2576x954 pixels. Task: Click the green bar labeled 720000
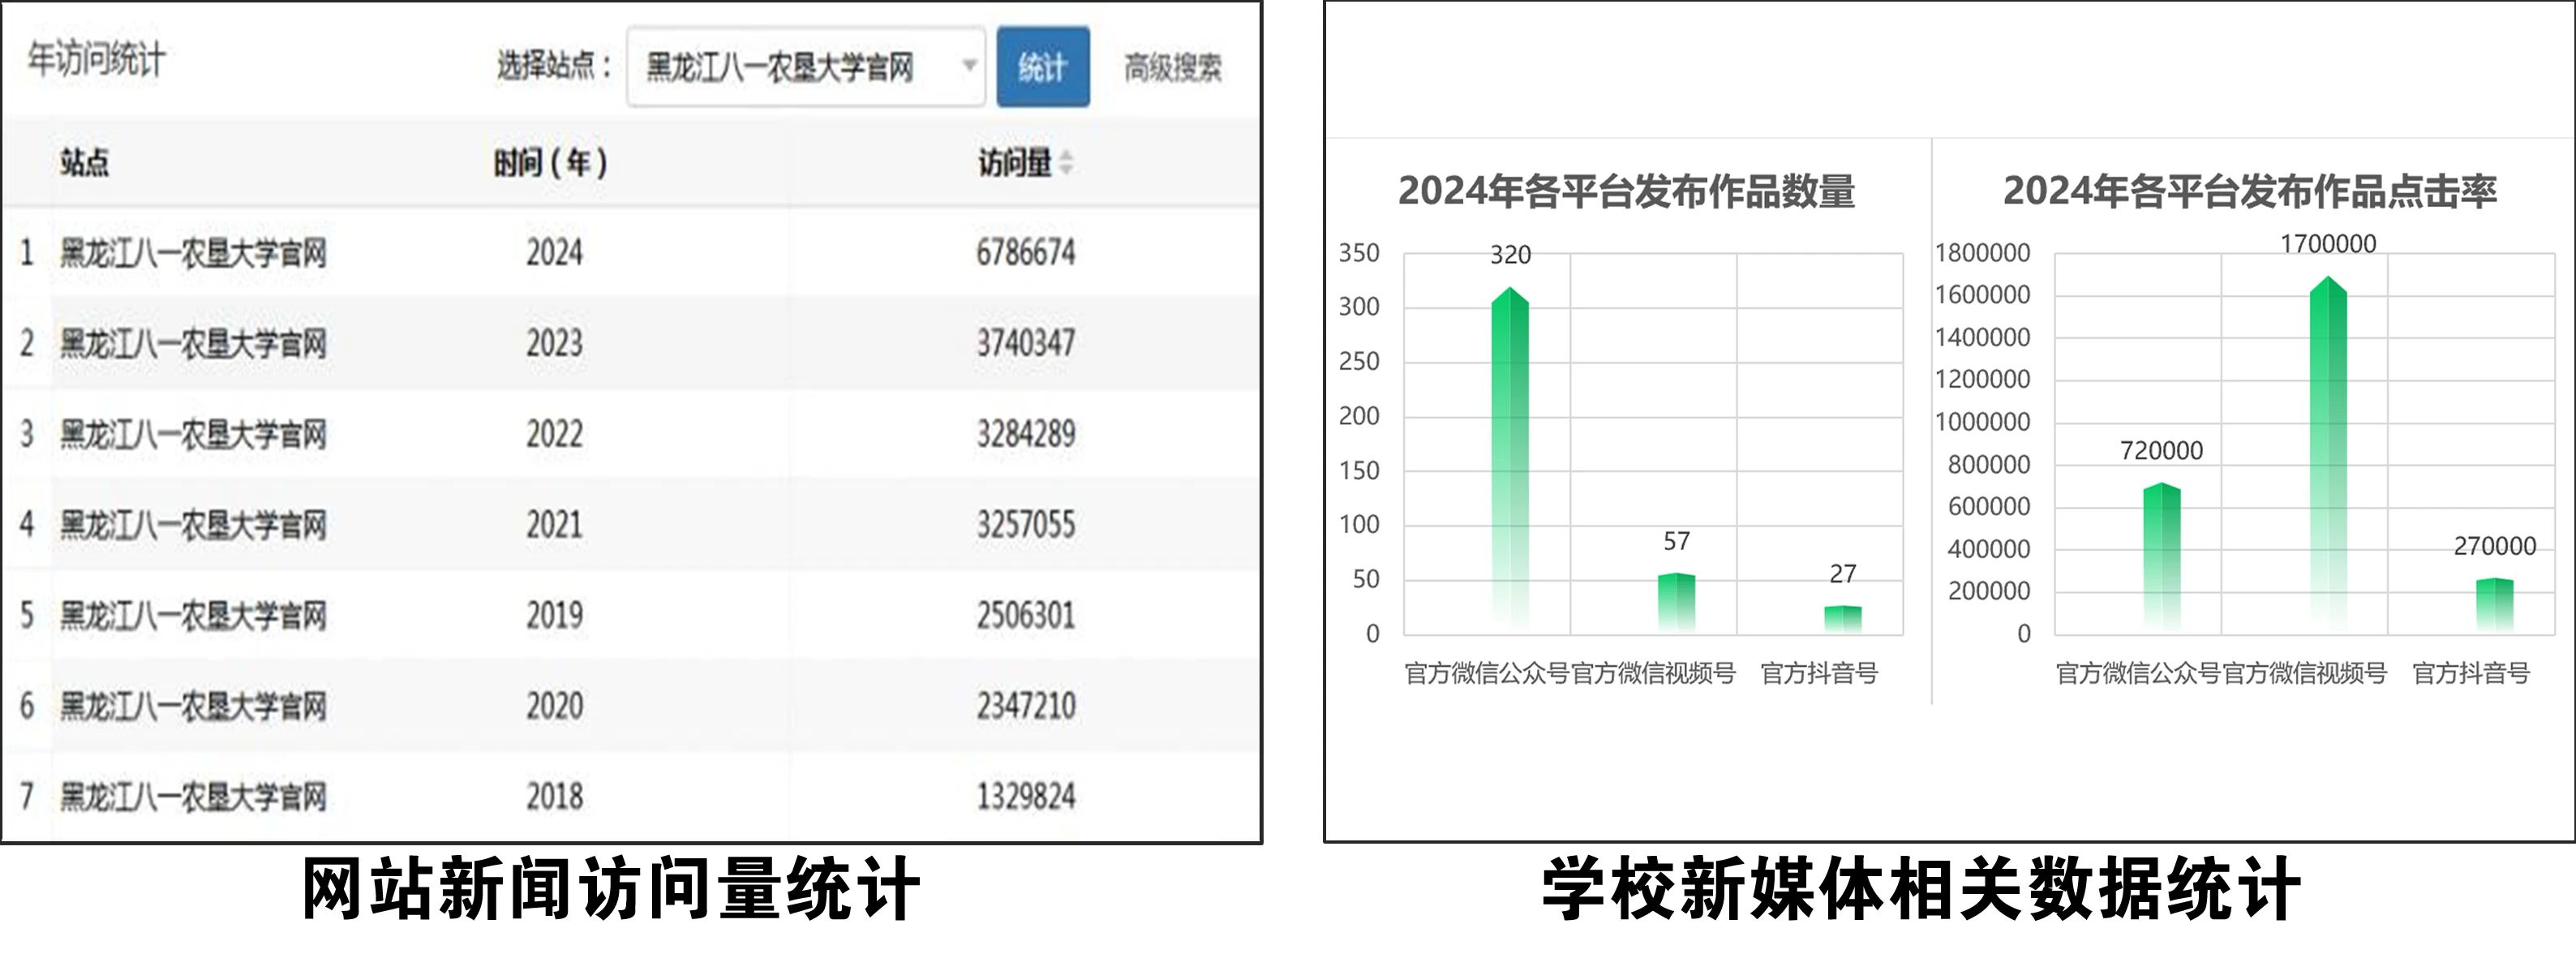pos(2162,557)
